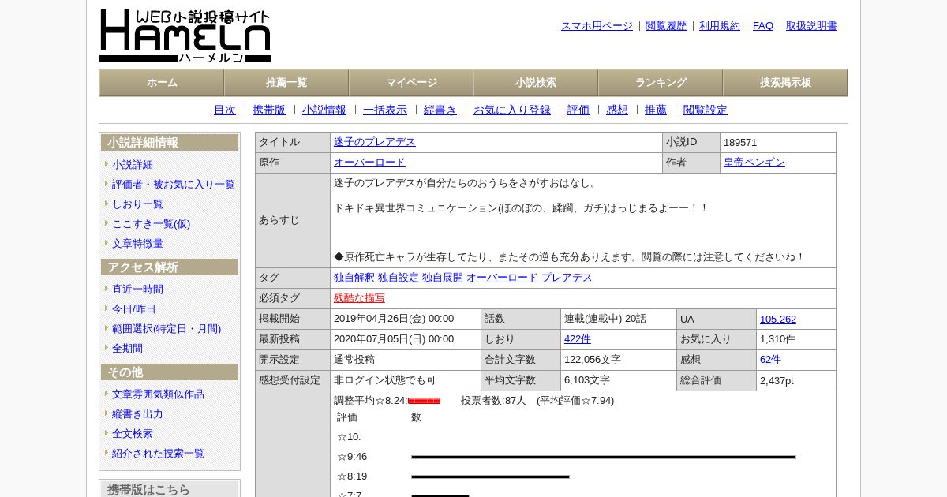Open 文章雰囲気類似作品 sidebar item
Image resolution: width=947 pixels, height=497 pixels.
coord(158,394)
